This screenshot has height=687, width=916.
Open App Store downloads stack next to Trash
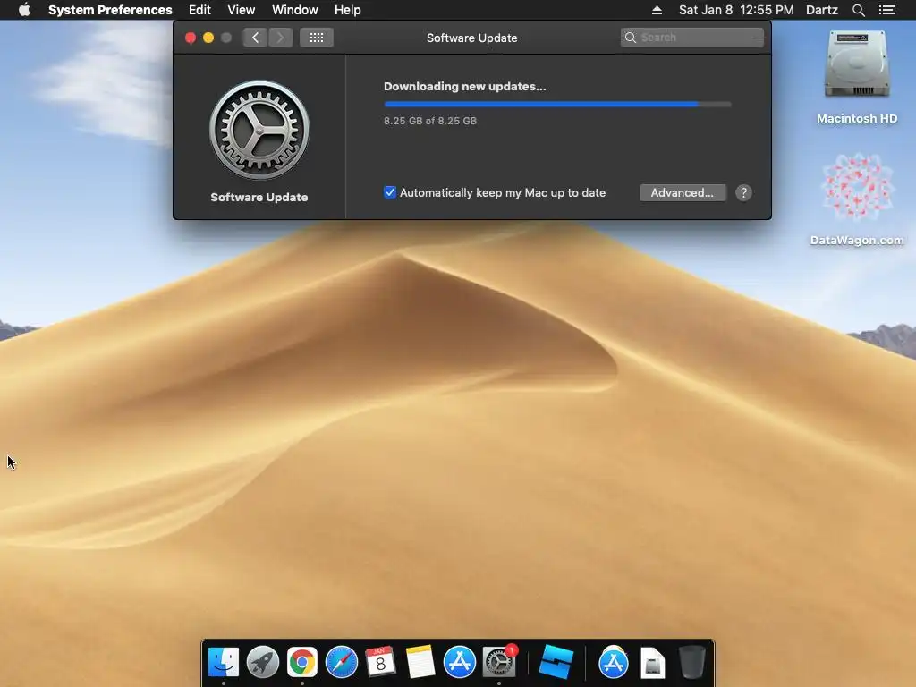point(614,663)
